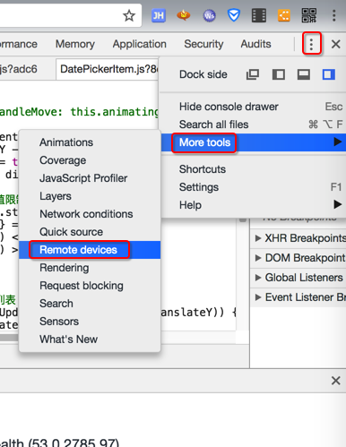The image size is (346, 447).
Task: Open What's New
Action: [x=90, y=340]
